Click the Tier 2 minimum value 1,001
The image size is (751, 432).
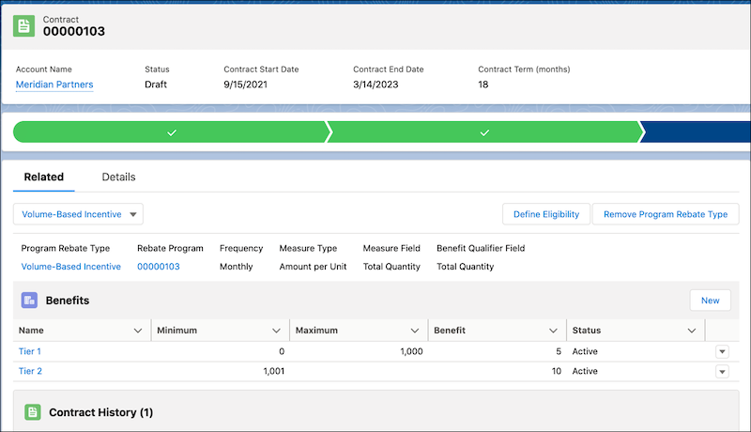click(x=274, y=371)
